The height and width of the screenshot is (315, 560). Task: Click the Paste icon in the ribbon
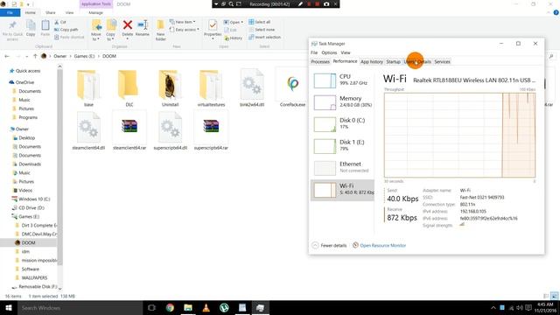tap(45, 29)
